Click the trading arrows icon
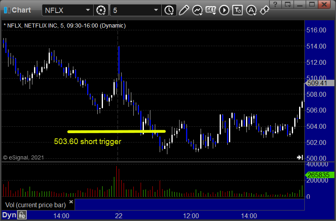This screenshot has height=221, width=336. (264, 10)
